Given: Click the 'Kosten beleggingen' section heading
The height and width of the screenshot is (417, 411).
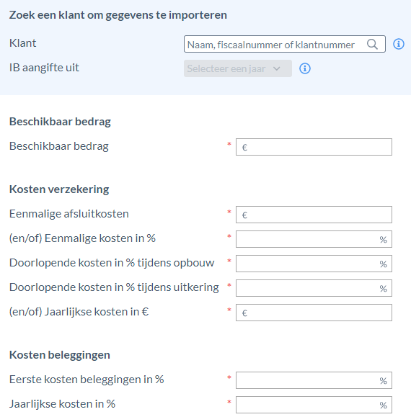Looking at the screenshot, I should click(60, 355).
